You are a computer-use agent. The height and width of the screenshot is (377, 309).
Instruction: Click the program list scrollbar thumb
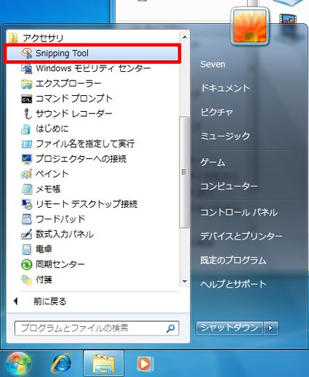coord(185,172)
